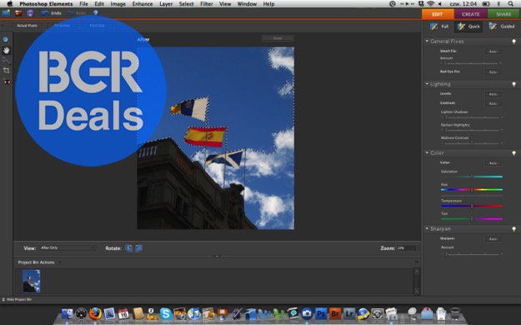
Task: Select the Red Eye Removal tool
Action: [6, 82]
